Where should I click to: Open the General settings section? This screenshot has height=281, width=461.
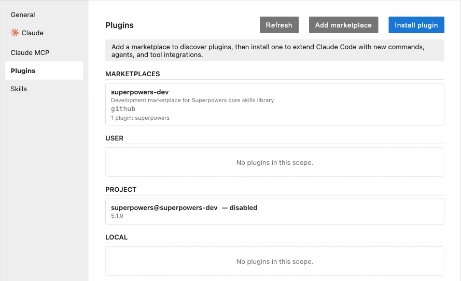(23, 15)
